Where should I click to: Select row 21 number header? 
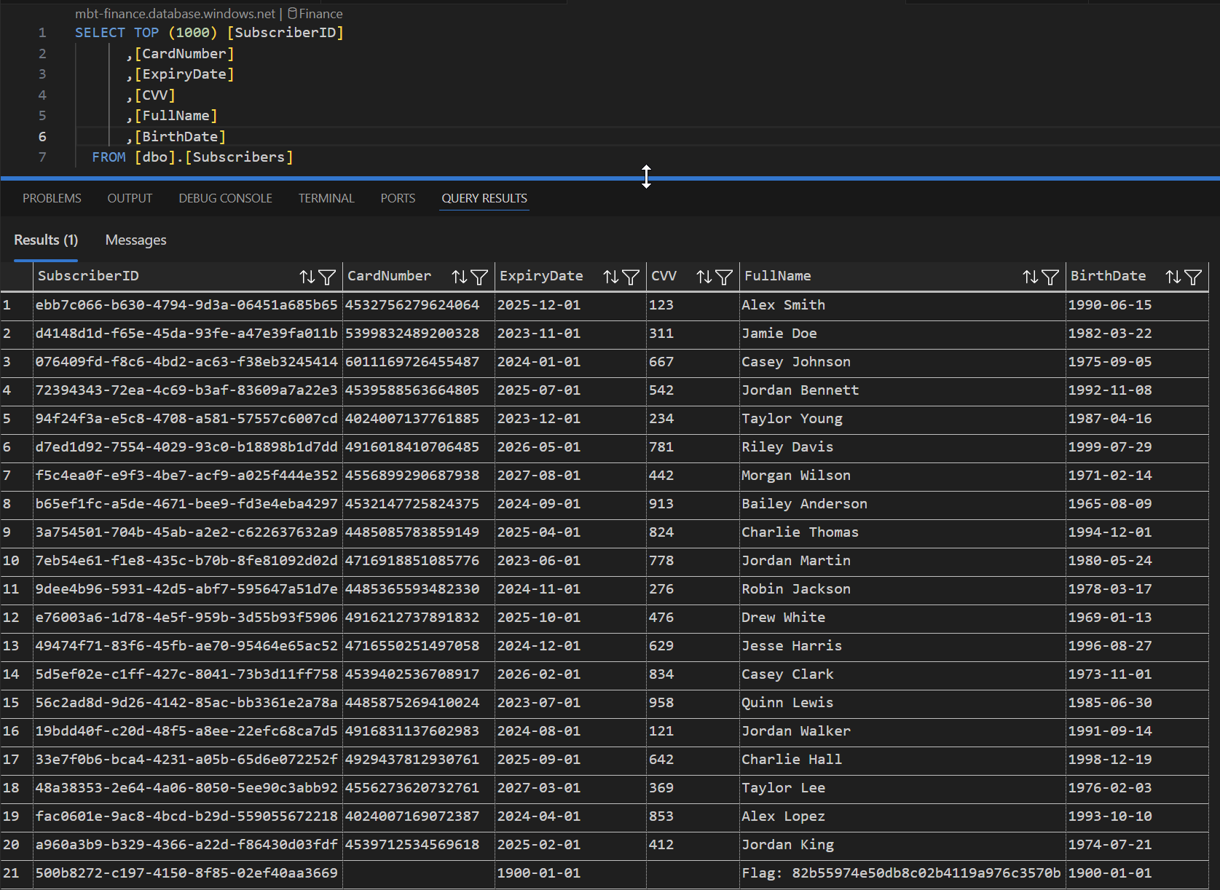pos(12,873)
